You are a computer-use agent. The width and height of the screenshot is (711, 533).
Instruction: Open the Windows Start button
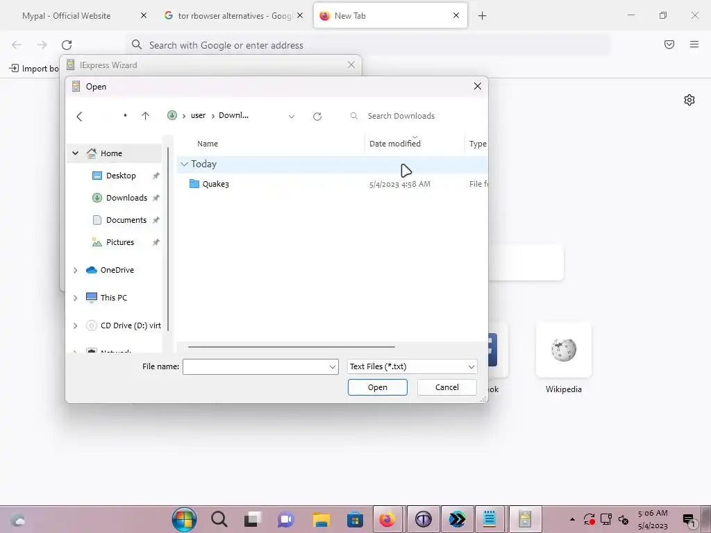pos(184,519)
